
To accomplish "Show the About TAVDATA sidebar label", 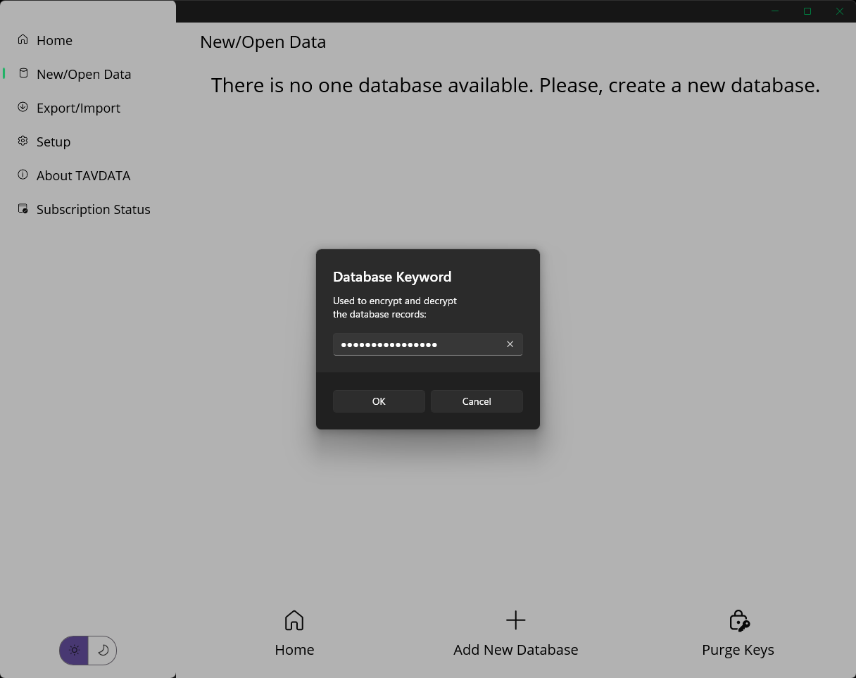I will [83, 175].
